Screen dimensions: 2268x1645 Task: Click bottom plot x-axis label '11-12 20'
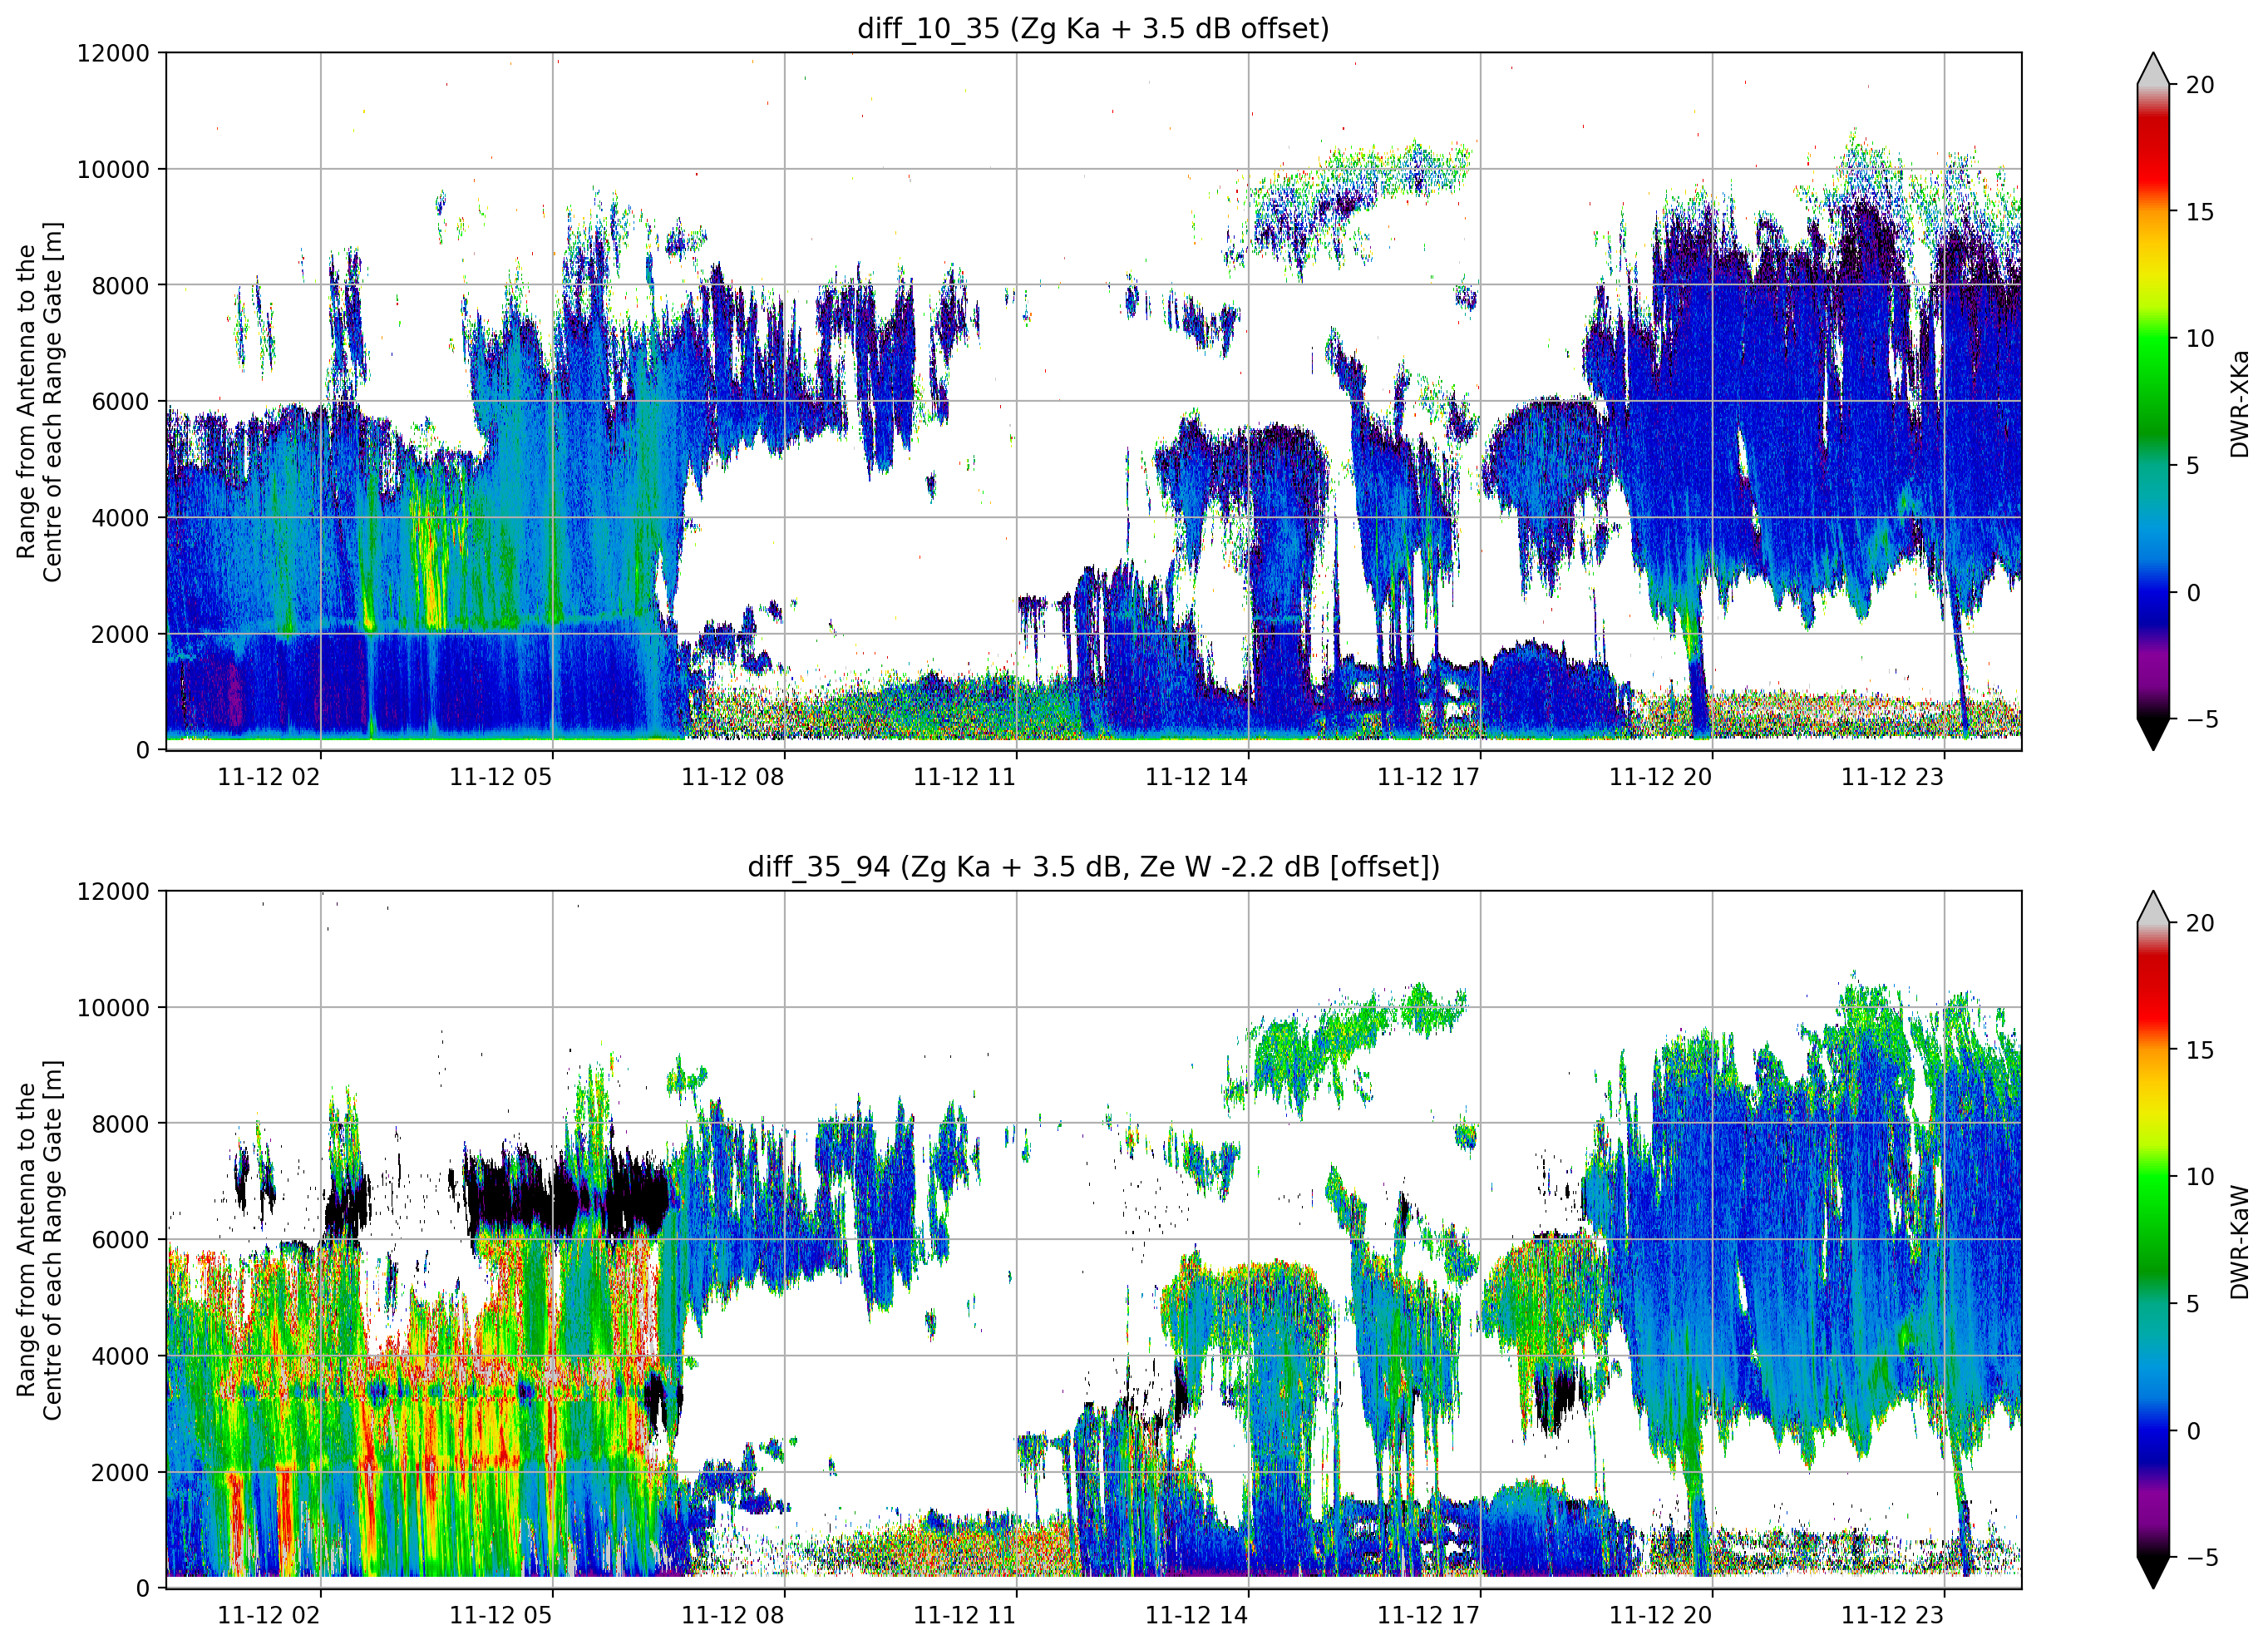[1661, 1616]
